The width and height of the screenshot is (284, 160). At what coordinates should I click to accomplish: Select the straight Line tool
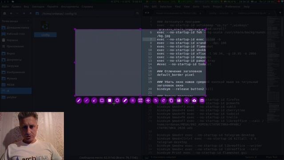[87, 100]
